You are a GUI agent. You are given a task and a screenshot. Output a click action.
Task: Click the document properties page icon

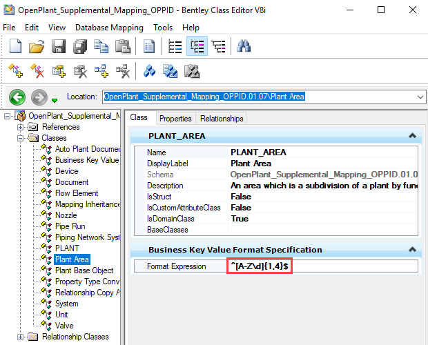tap(148, 46)
